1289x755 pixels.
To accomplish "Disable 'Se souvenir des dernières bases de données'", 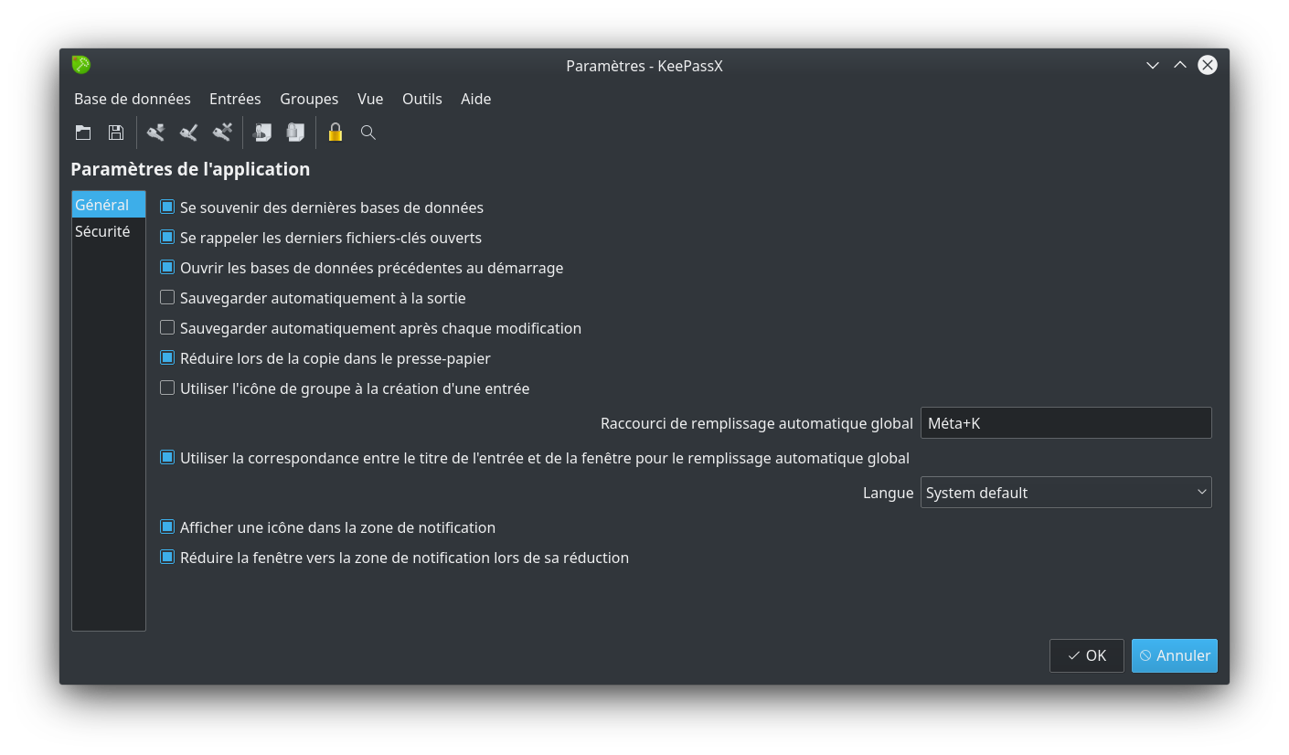I will 167,207.
